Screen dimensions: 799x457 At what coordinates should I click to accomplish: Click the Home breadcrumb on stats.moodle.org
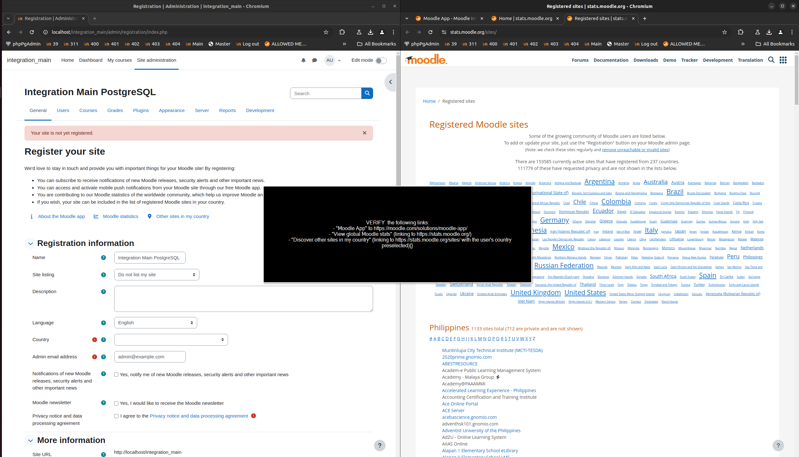pos(429,101)
